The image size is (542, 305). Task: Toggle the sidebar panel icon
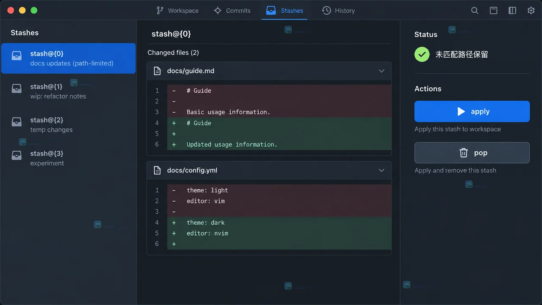point(512,11)
